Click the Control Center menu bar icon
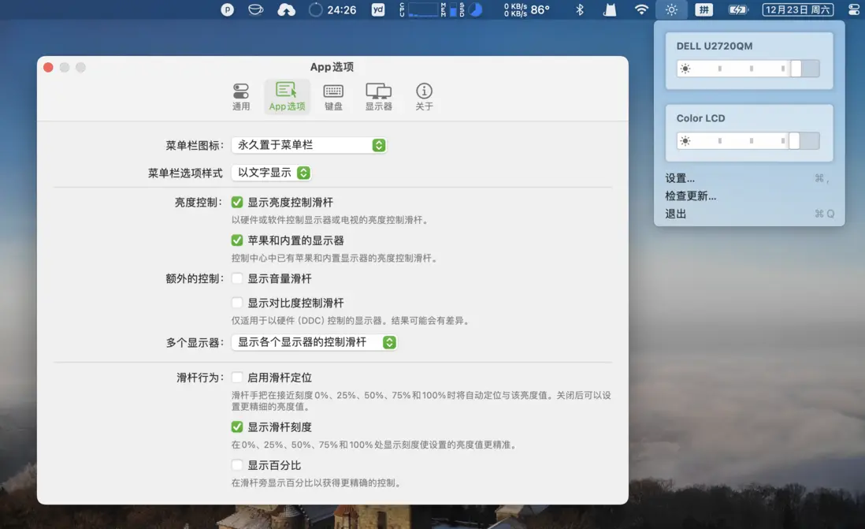This screenshot has height=529, width=865. (853, 9)
